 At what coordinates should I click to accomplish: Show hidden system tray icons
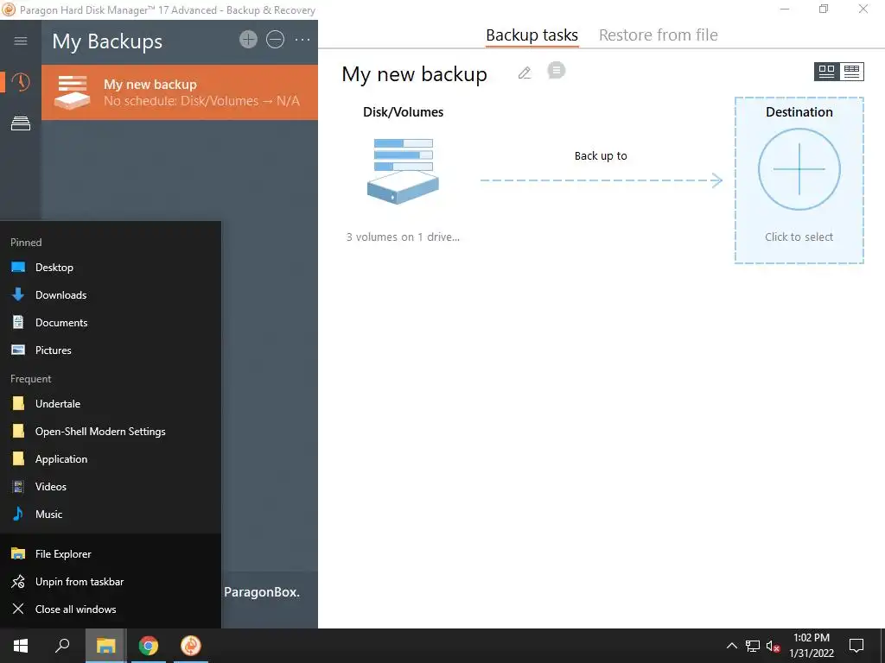pos(731,646)
